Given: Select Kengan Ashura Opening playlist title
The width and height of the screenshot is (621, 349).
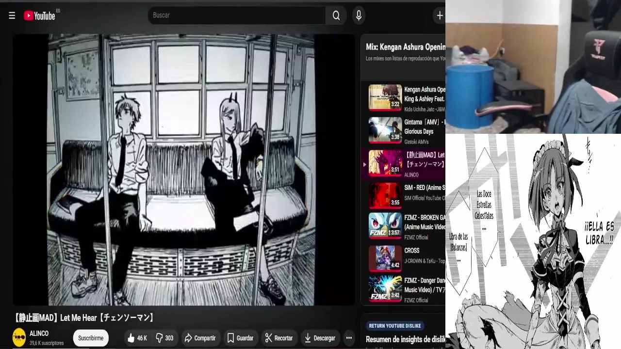Looking at the screenshot, I should [x=425, y=94].
